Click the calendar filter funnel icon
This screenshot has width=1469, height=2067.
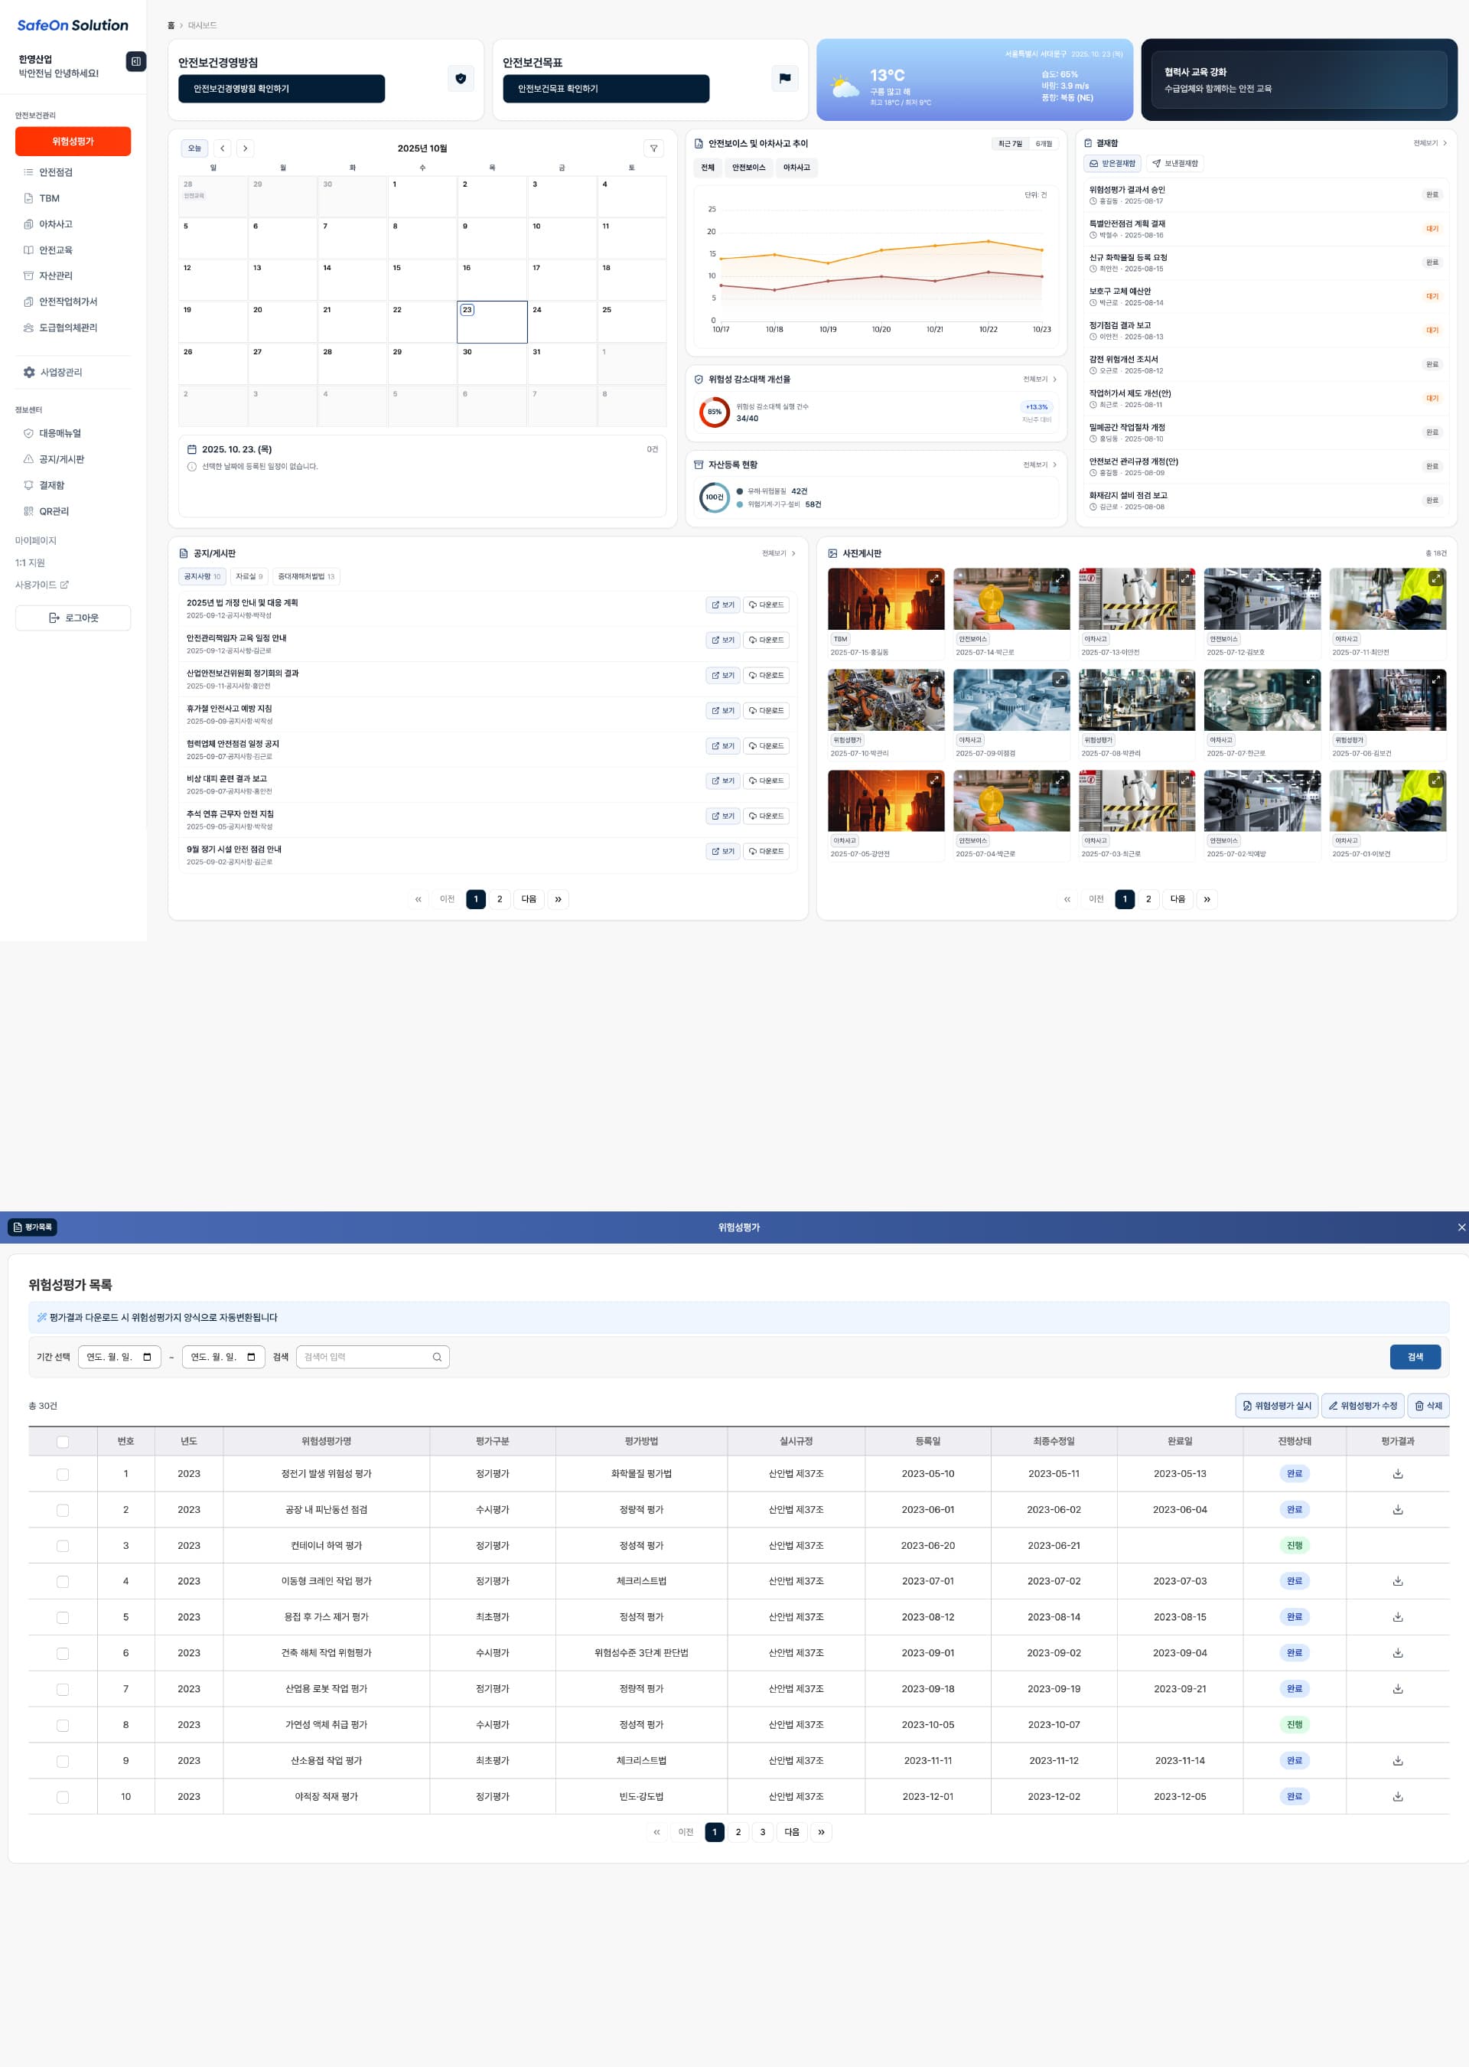[x=653, y=148]
